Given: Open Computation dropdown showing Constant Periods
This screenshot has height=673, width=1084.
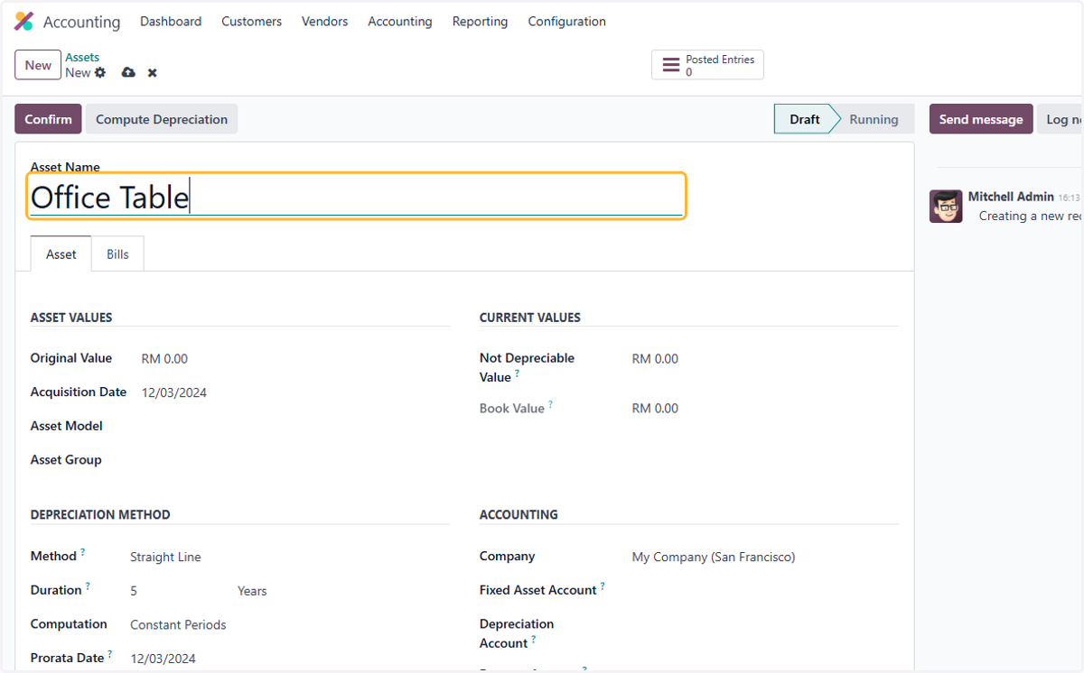Looking at the screenshot, I should click(289, 624).
